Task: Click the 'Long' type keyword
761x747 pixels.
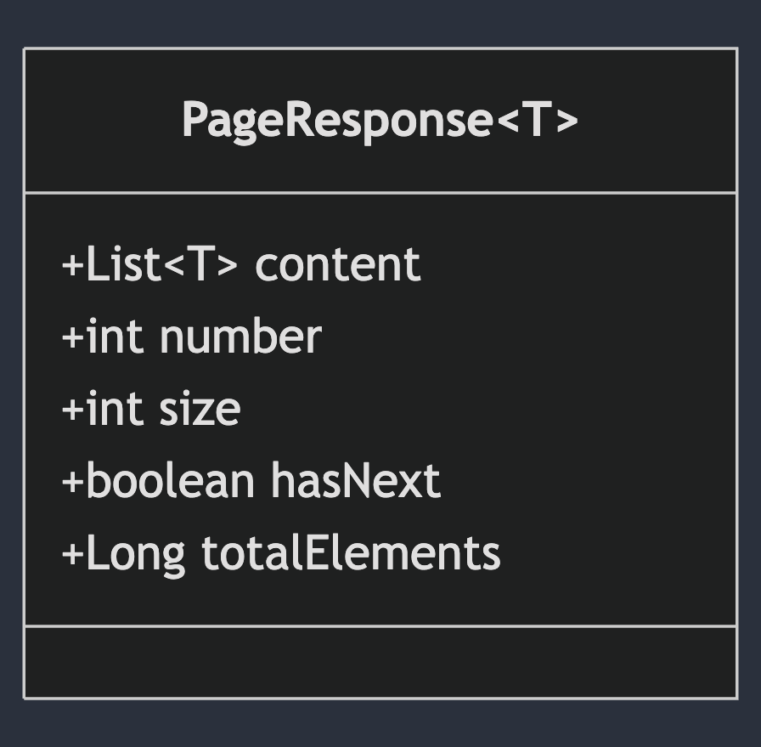Action: coord(136,553)
